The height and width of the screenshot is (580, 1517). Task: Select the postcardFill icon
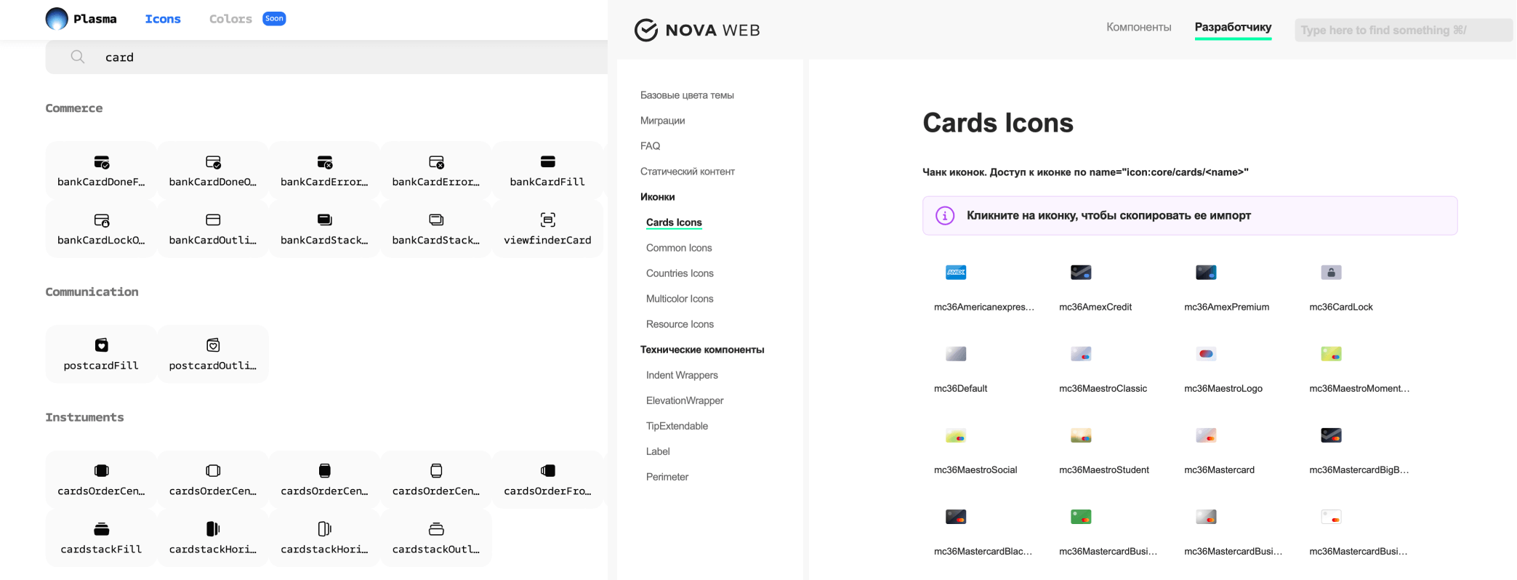tap(101, 354)
